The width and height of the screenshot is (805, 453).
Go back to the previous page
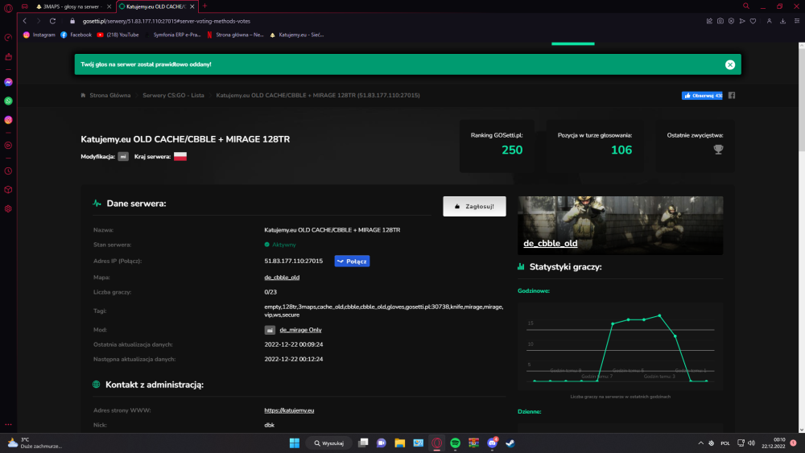click(x=25, y=21)
